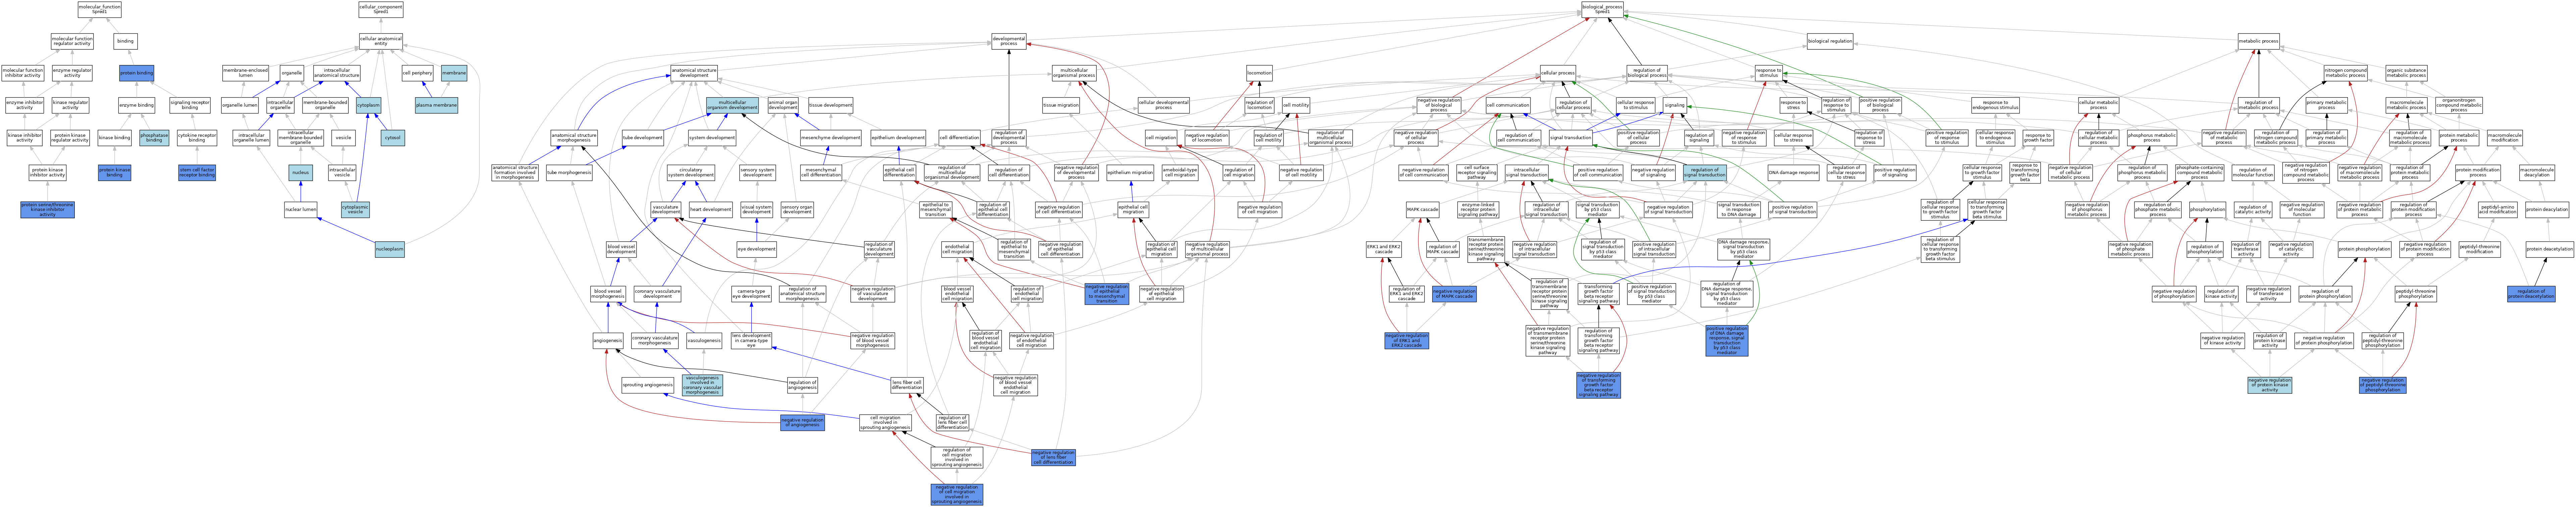Click 'molecular function regulator activity' node
2576x507 pixels.
click(72, 41)
